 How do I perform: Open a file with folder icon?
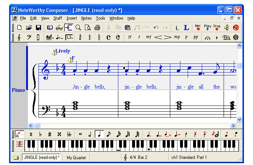pos(29,28)
